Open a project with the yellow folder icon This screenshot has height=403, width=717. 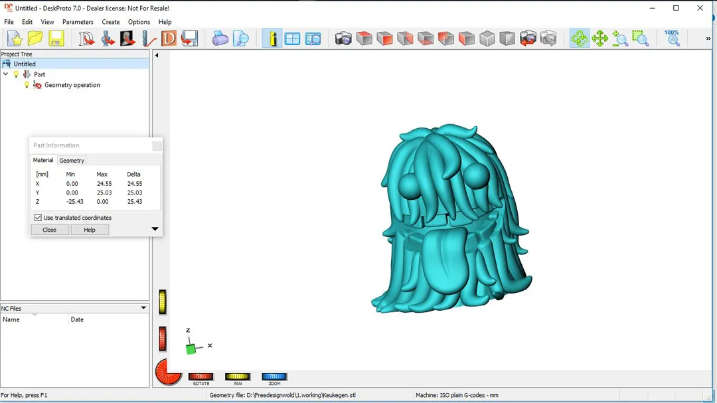(x=35, y=39)
